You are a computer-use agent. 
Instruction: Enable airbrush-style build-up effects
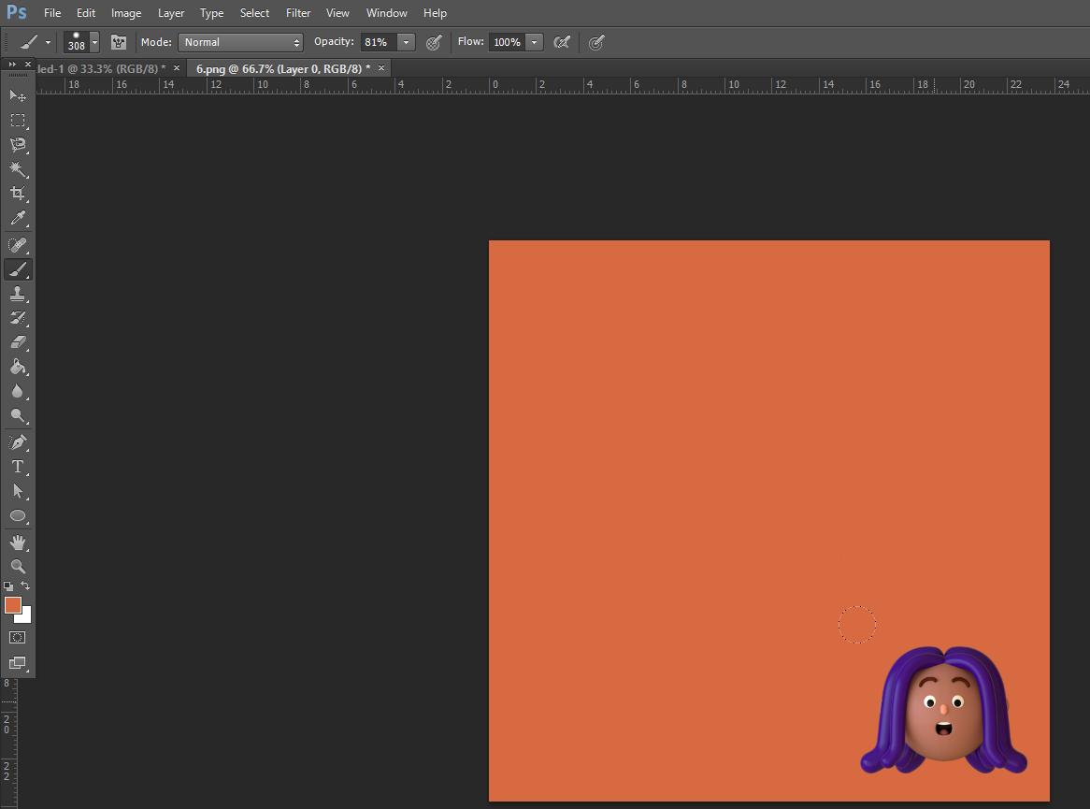pyautogui.click(x=562, y=42)
